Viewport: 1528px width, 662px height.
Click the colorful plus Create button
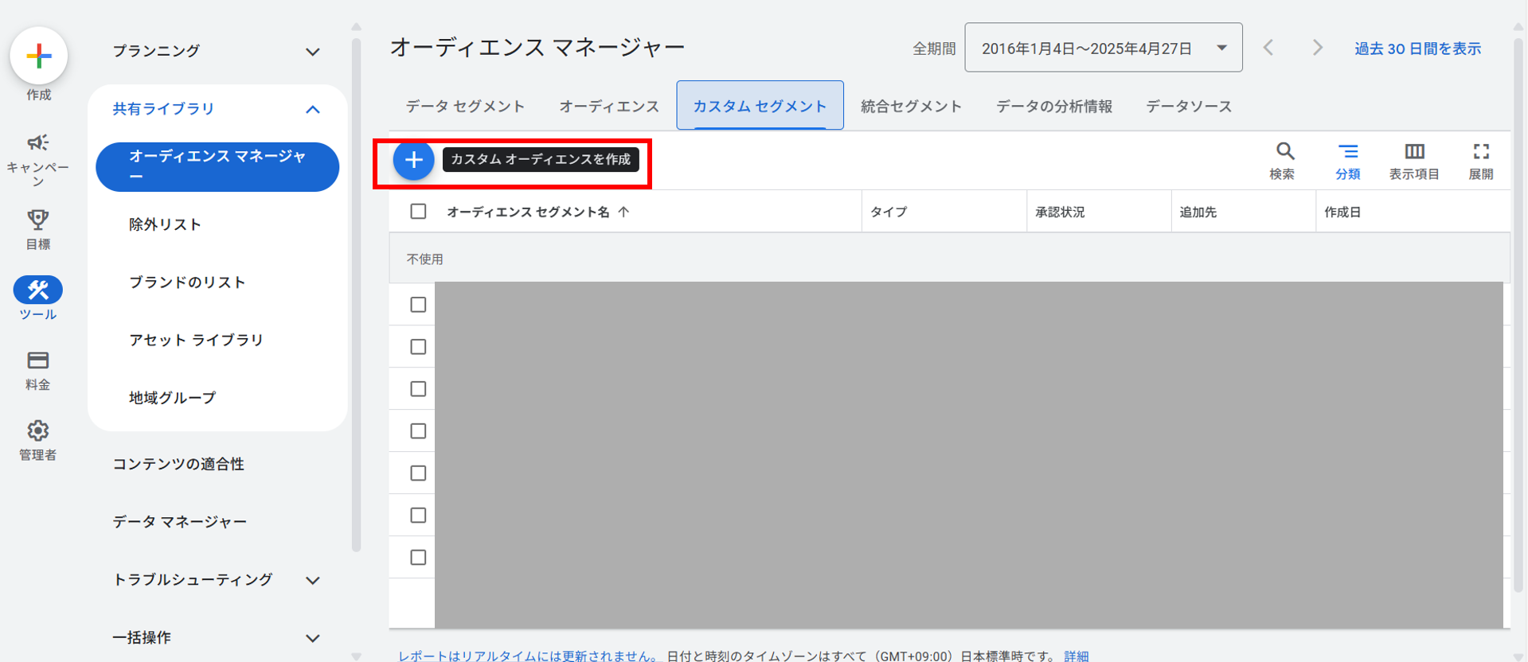click(38, 56)
